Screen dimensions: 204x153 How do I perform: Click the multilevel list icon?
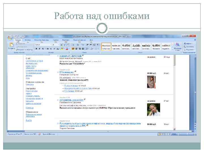(82, 45)
